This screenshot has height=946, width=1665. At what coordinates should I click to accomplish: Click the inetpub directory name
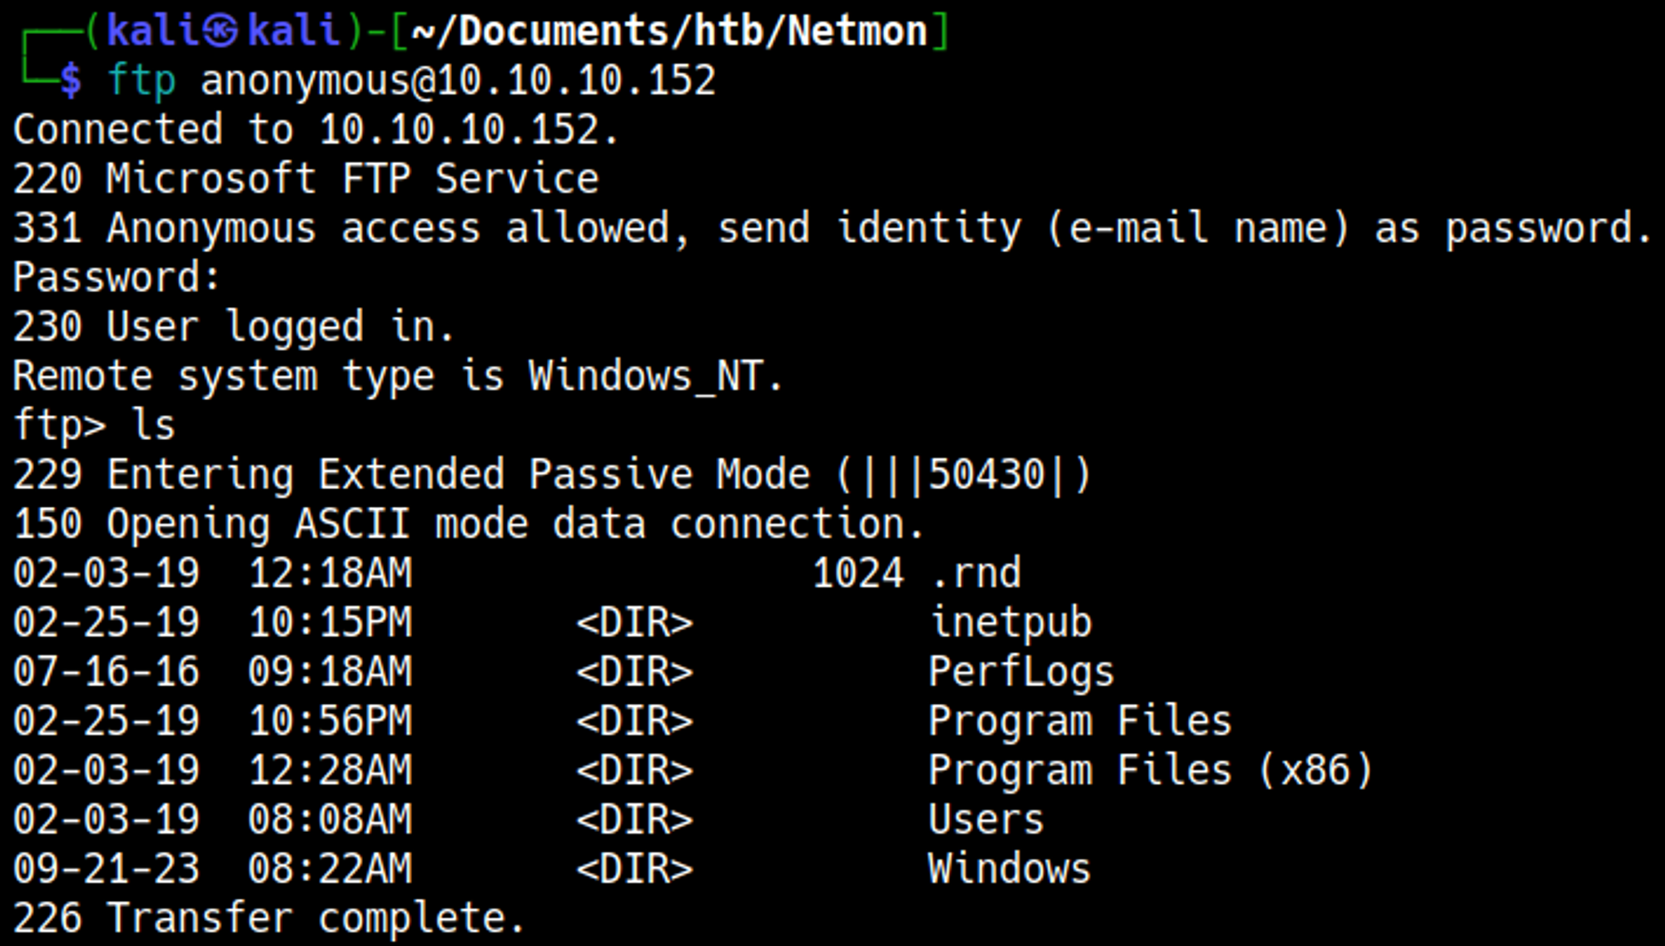(x=1010, y=623)
